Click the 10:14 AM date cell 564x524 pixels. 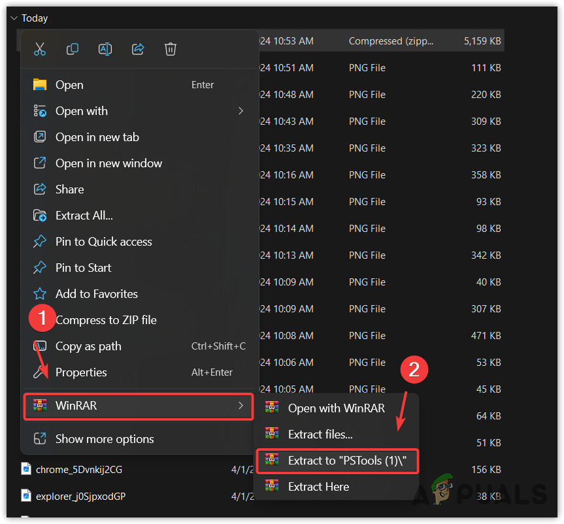(x=287, y=229)
